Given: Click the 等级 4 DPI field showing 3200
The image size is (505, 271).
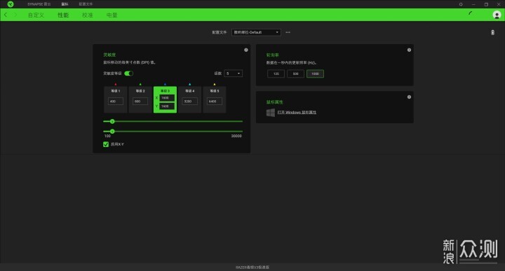Looking at the screenshot, I should pyautogui.click(x=190, y=102).
